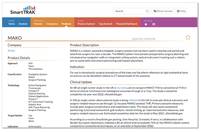Click 'Preop CT' technology text
The height and width of the screenshot is (132, 201).
click(33, 99)
